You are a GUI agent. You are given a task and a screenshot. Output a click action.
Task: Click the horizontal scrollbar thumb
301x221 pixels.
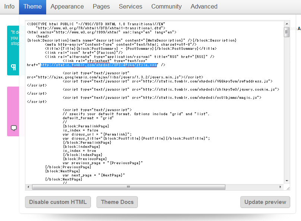coord(129,187)
